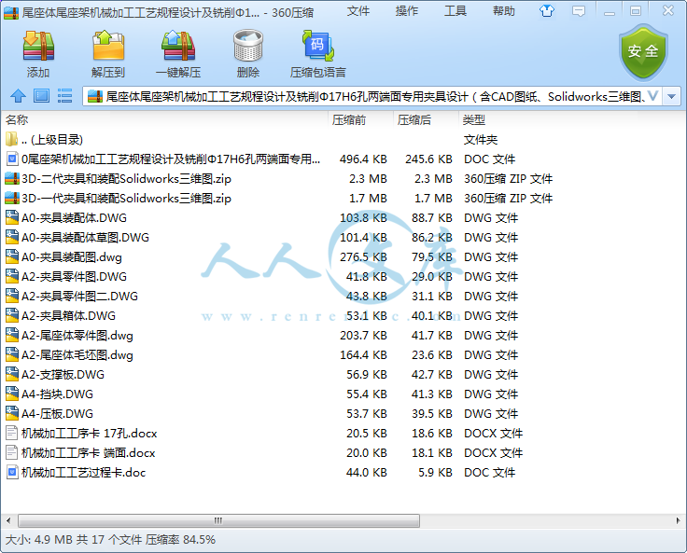Click the DOC icon of 0尾座架机械加工 file
The width and height of the screenshot is (687, 553).
pos(12,159)
